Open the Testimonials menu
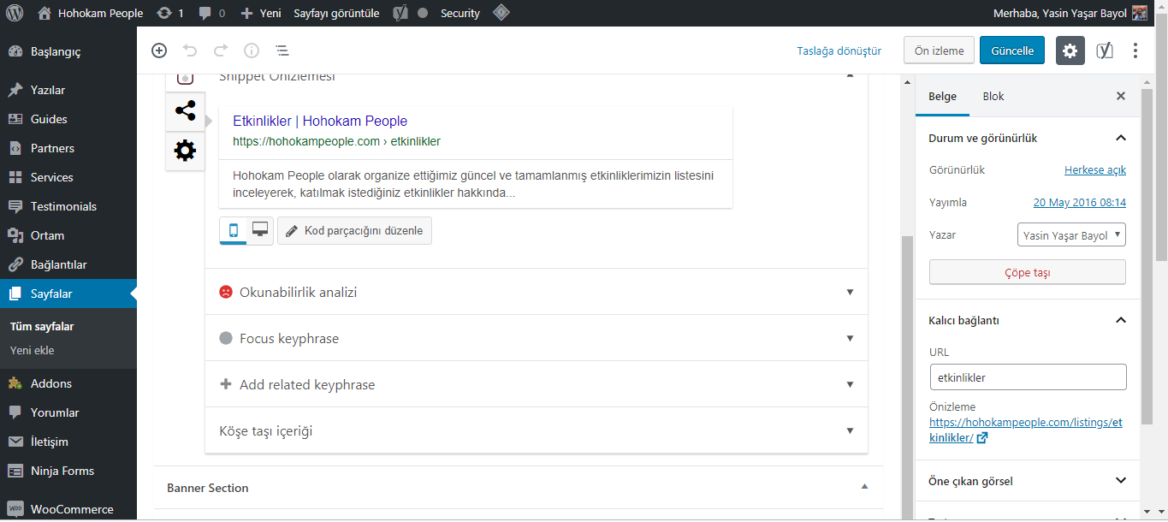Screen dimensions: 1168x522 click(68, 206)
